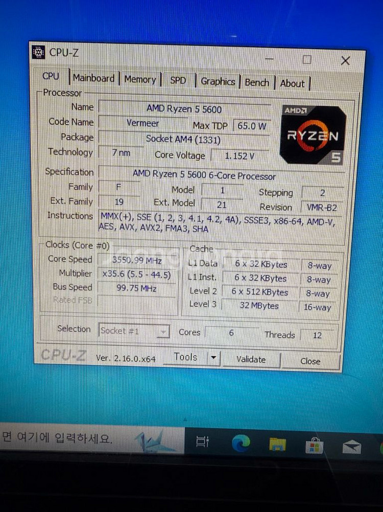Click the Level 2 value '6 x 512 KBytes'
This screenshot has height=512, width=383.
click(260, 292)
